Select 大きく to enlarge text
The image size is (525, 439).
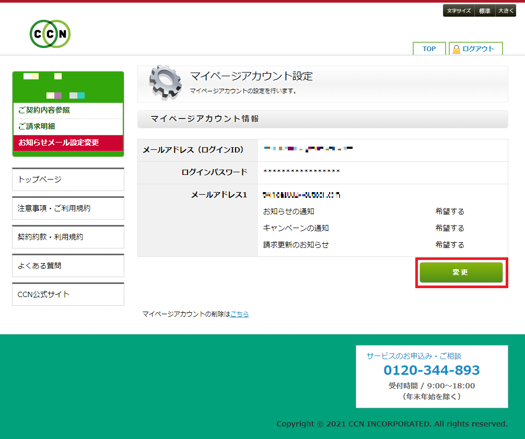(506, 10)
